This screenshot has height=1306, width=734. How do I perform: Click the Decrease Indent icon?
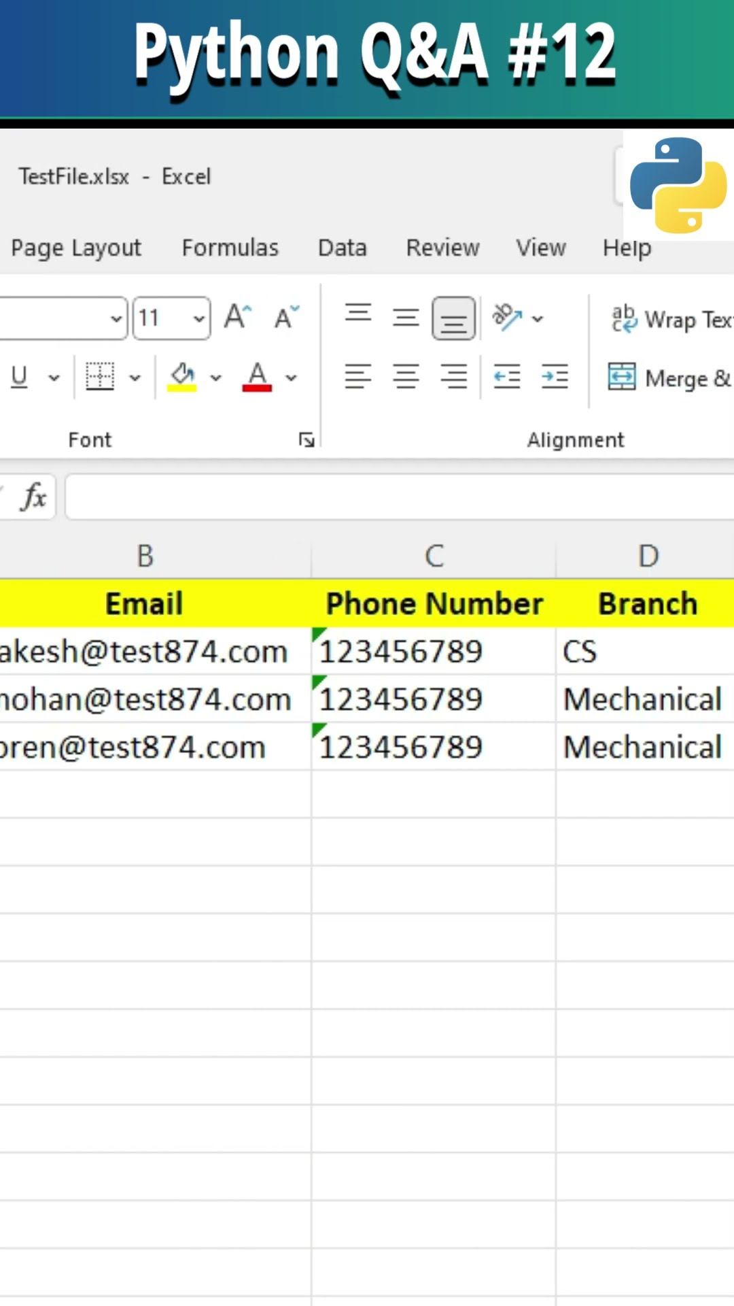[507, 376]
